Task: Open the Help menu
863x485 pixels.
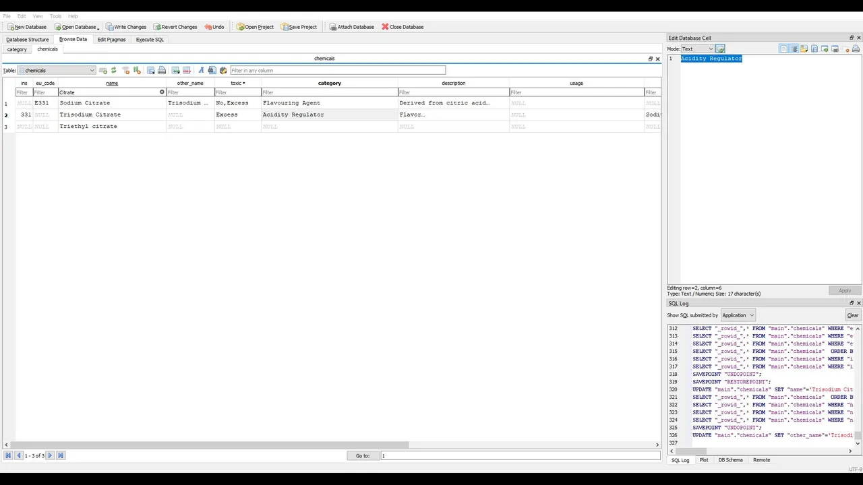Action: 73,16
